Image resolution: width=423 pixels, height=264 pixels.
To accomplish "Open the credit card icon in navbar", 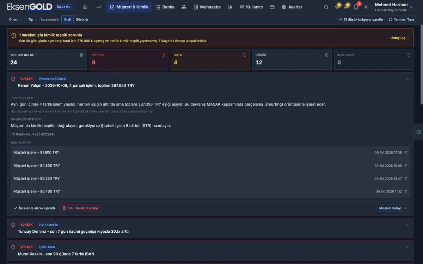I will point(272,7).
